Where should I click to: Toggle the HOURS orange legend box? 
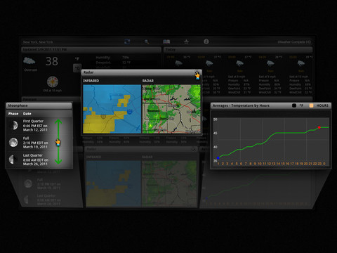pyautogui.click(x=311, y=105)
